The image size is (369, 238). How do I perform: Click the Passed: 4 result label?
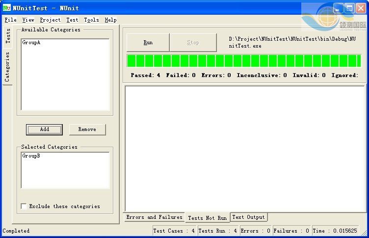[x=145, y=75]
